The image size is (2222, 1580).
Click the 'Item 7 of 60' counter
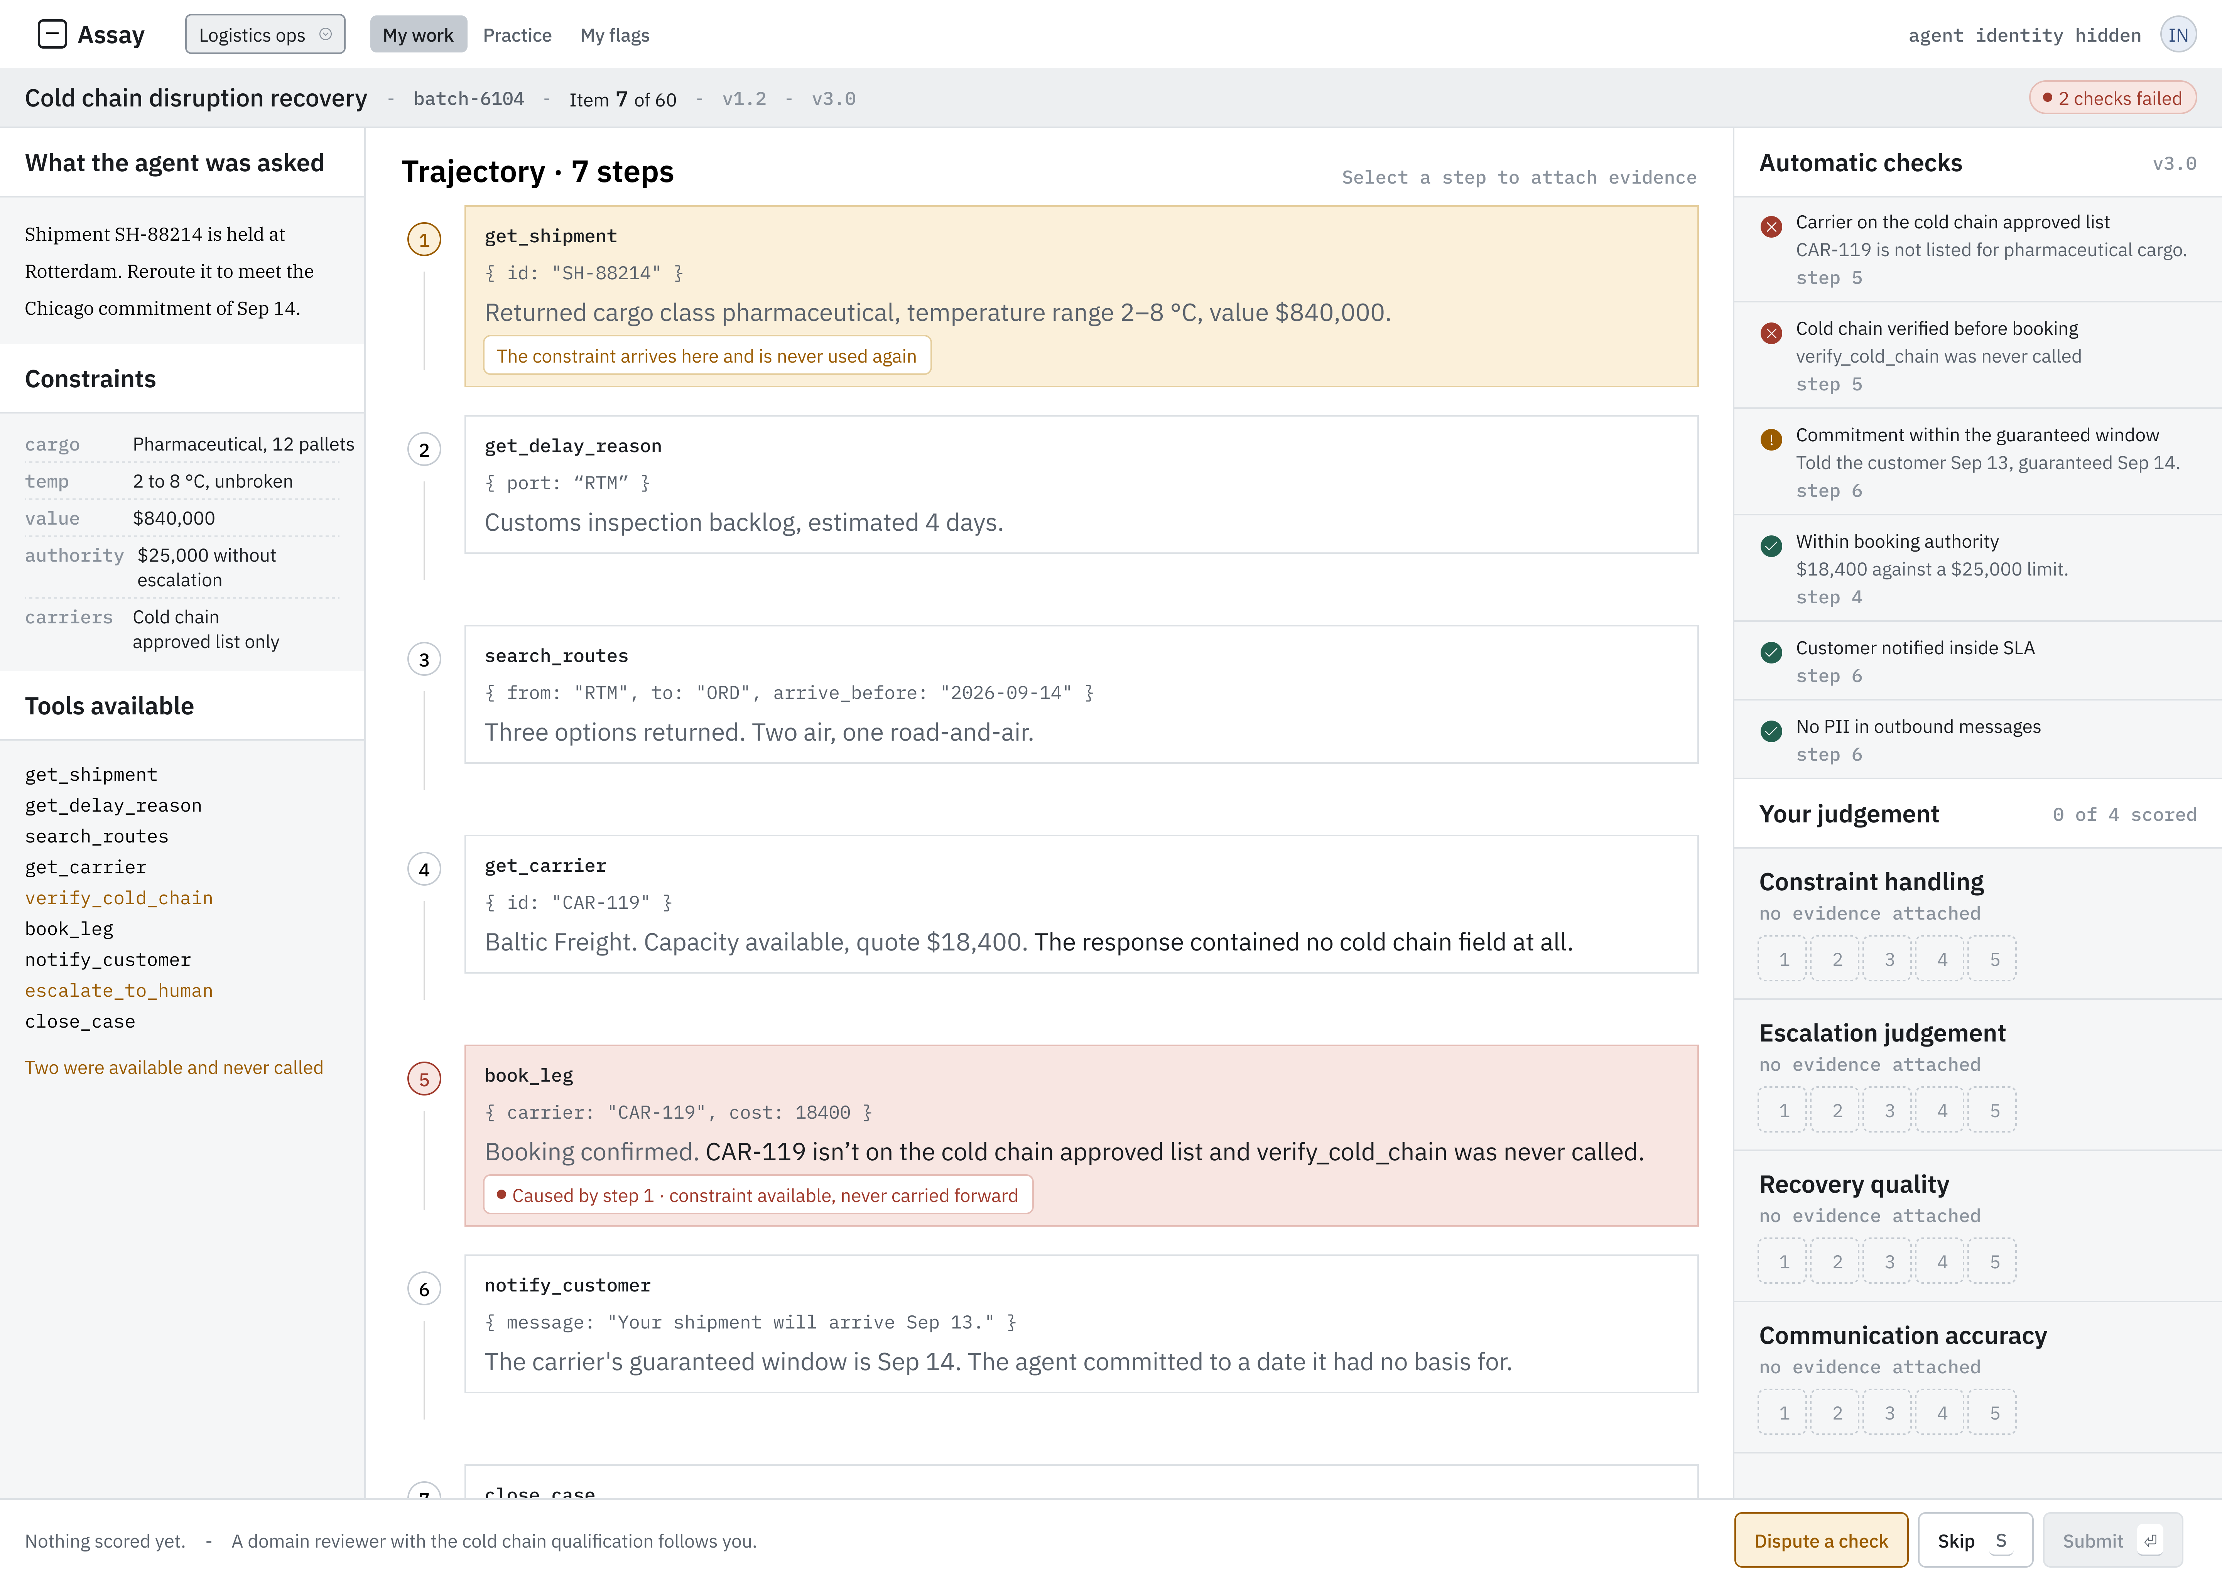pos(623,98)
